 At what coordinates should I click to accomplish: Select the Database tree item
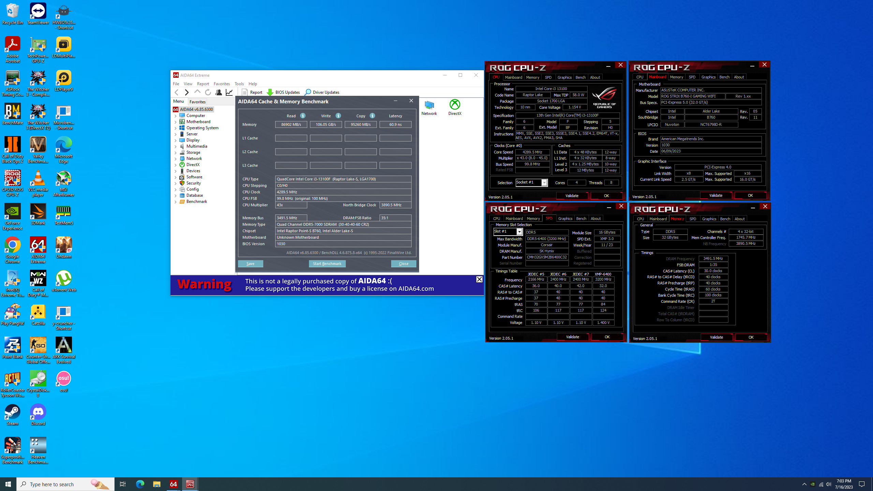pos(194,195)
